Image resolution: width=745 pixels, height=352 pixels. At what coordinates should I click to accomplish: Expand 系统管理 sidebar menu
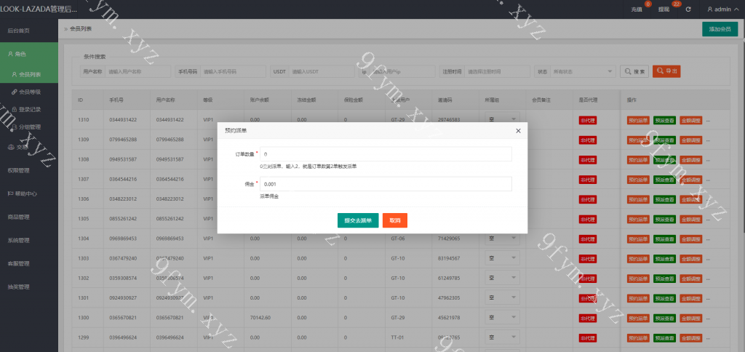click(29, 241)
